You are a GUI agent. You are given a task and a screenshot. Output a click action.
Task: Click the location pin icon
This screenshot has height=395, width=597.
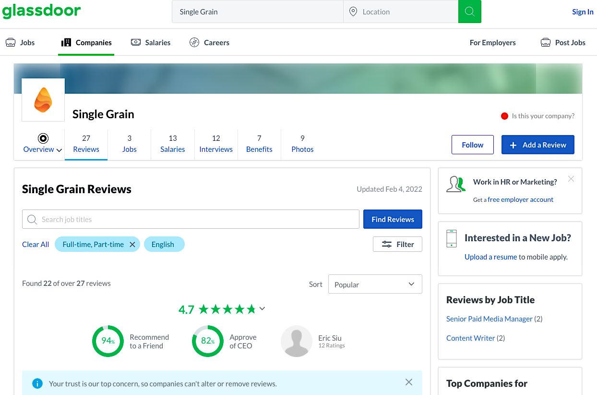pyautogui.click(x=353, y=12)
